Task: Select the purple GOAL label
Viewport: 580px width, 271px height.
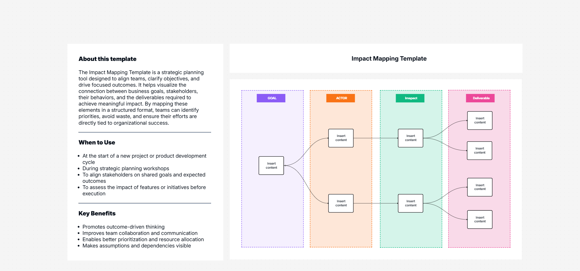Action: coord(271,98)
